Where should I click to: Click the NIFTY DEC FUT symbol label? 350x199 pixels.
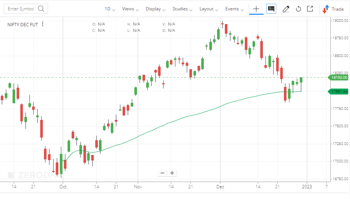[23, 24]
